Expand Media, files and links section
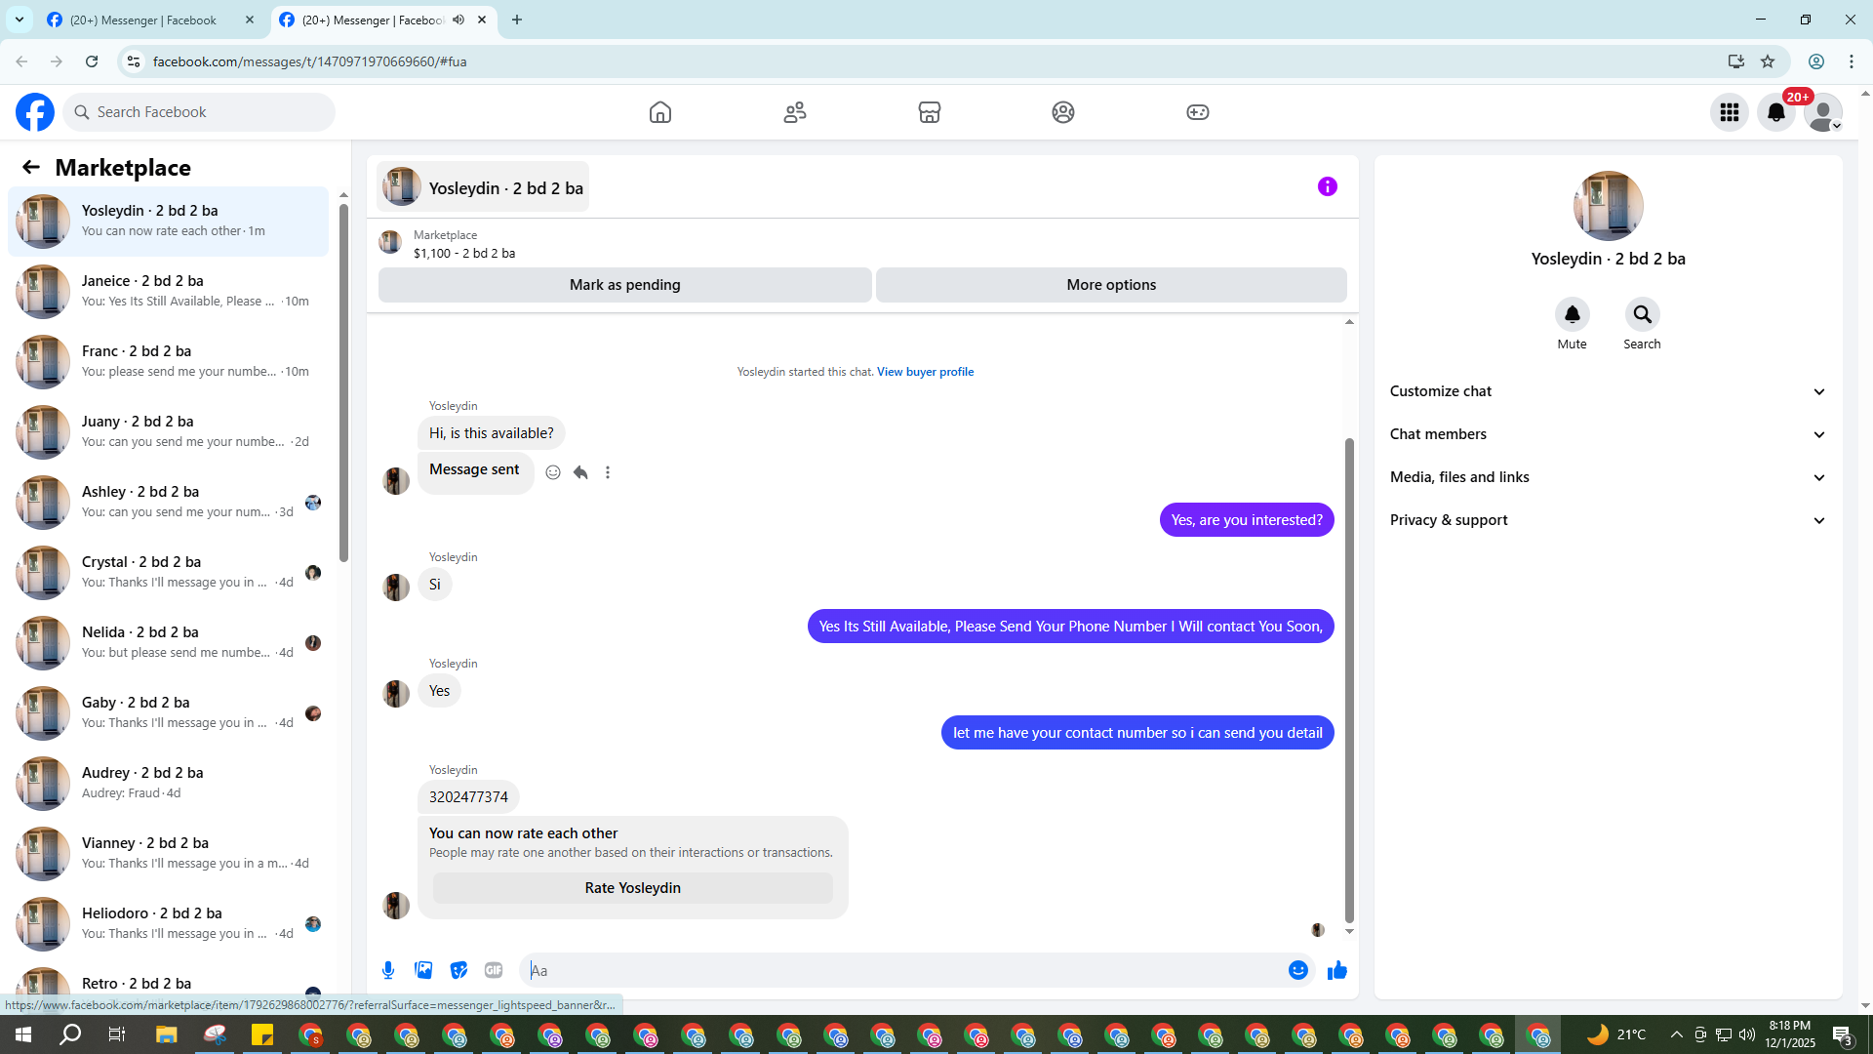 pyautogui.click(x=1608, y=477)
